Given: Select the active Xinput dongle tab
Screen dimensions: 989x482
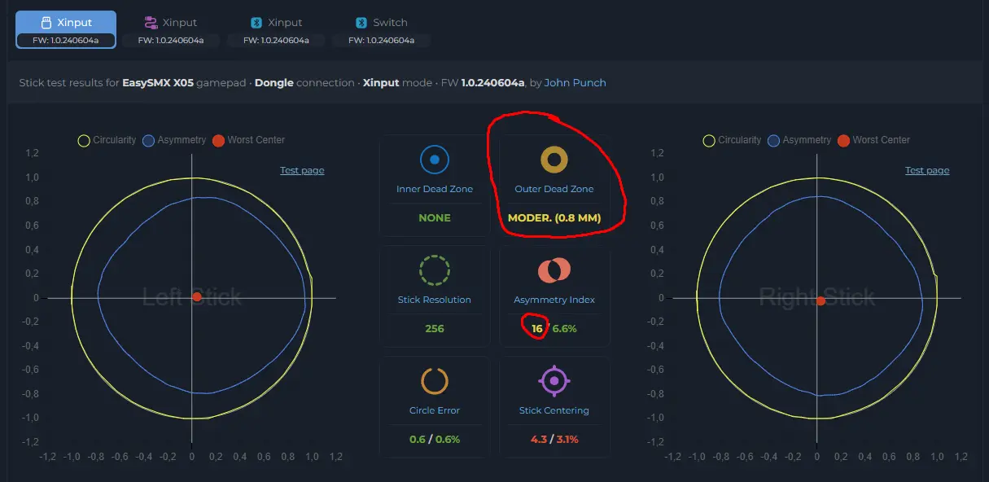Looking at the screenshot, I should click(66, 29).
